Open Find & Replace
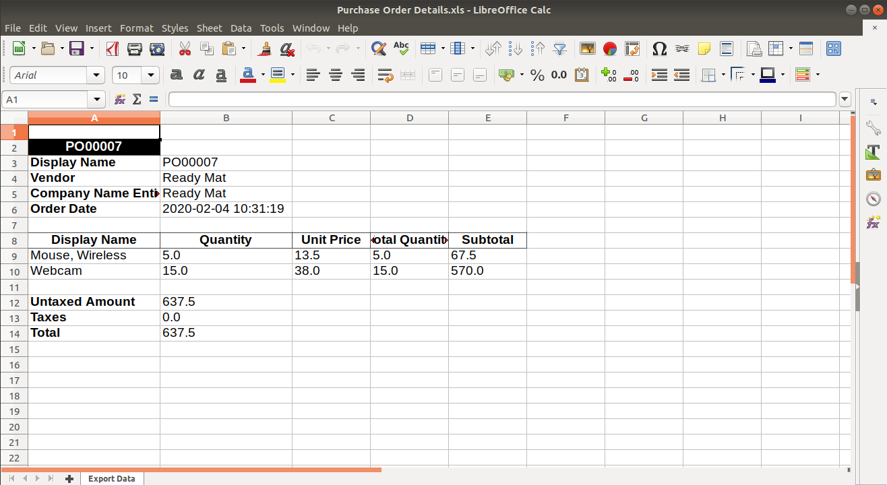 pos(379,48)
